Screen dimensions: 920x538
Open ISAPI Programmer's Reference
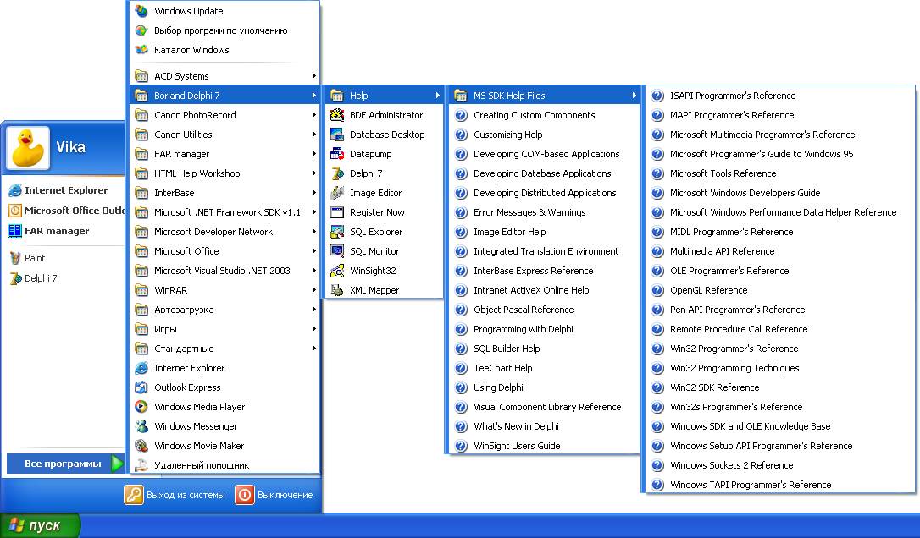(x=780, y=96)
